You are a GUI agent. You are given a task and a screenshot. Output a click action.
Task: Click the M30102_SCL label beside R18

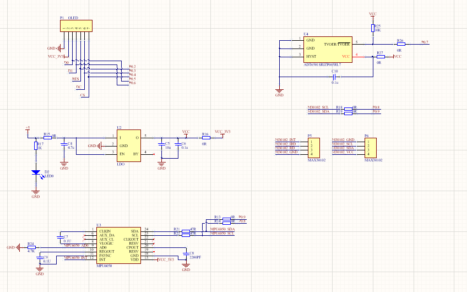point(318,107)
